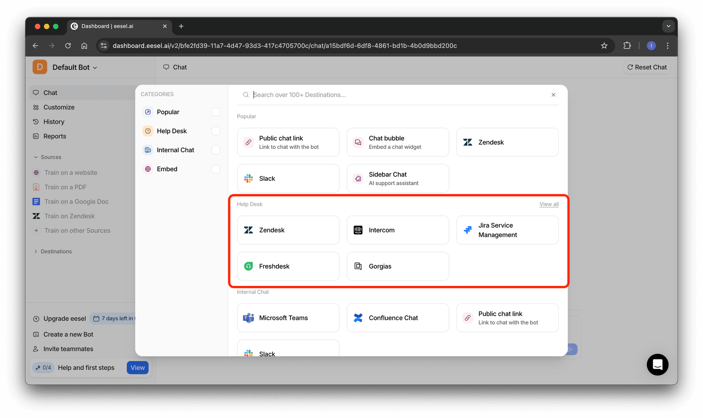Select the Chat bubble embed widget card
The width and height of the screenshot is (703, 418).
398,142
